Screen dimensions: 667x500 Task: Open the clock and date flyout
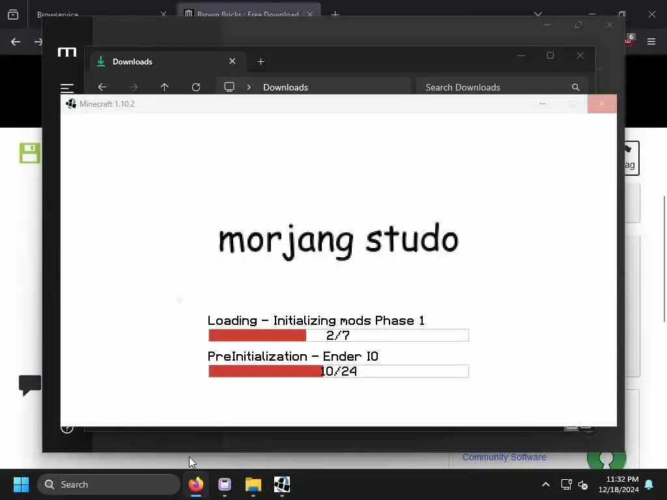[619, 484]
